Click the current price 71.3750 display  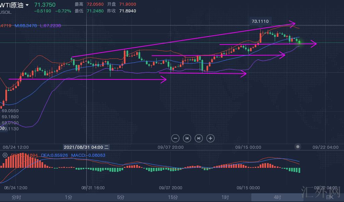tap(45, 5)
